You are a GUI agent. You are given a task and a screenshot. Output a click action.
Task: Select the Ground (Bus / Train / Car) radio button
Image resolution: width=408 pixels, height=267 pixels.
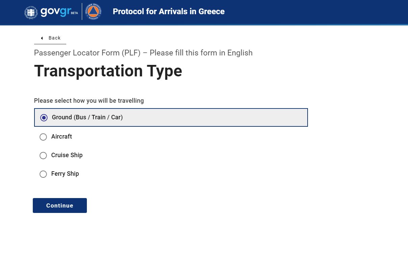click(44, 118)
